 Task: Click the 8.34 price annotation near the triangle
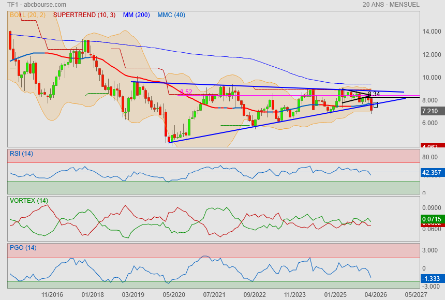374,94
